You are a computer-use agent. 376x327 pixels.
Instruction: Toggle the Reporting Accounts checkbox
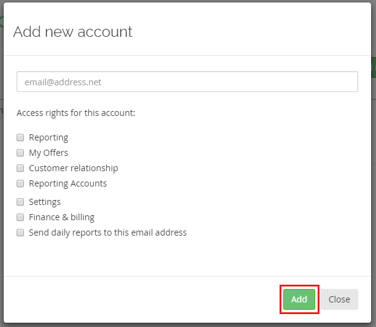pyautogui.click(x=20, y=183)
